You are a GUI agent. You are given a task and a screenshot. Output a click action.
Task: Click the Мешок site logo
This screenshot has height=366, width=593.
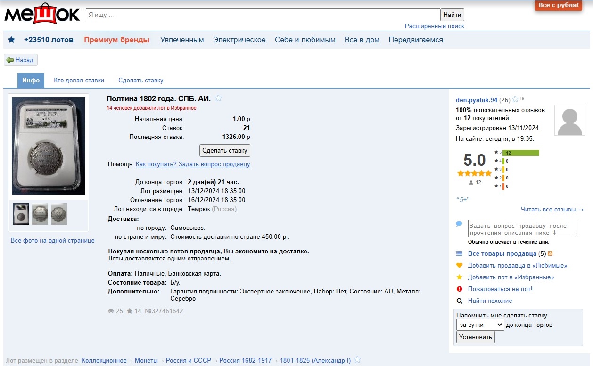[42, 14]
